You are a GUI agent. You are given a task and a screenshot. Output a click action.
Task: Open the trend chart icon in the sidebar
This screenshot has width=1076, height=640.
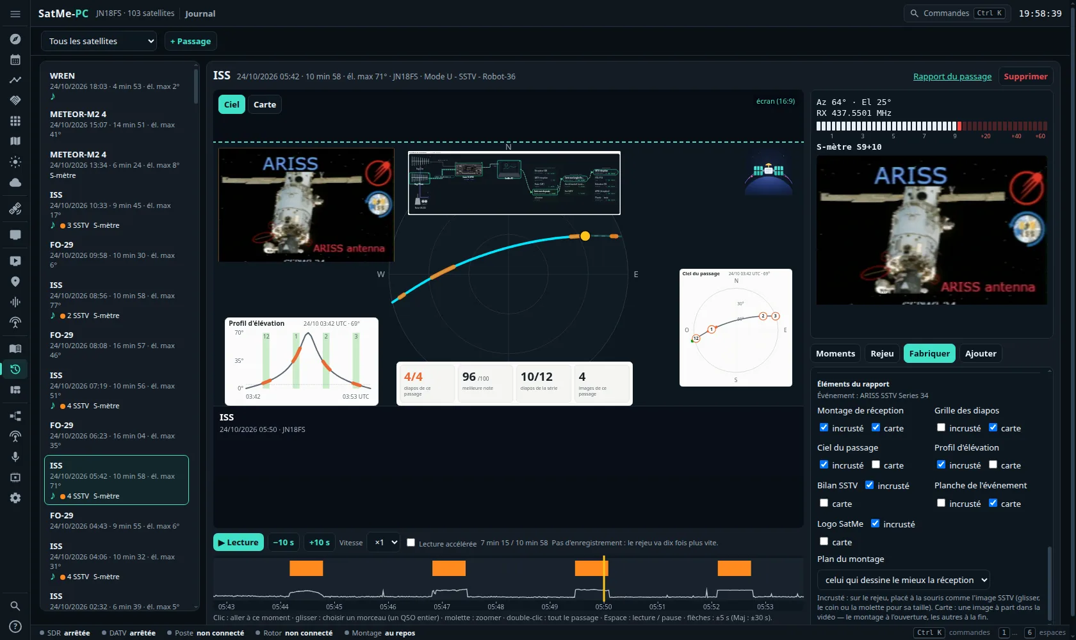pyautogui.click(x=15, y=80)
